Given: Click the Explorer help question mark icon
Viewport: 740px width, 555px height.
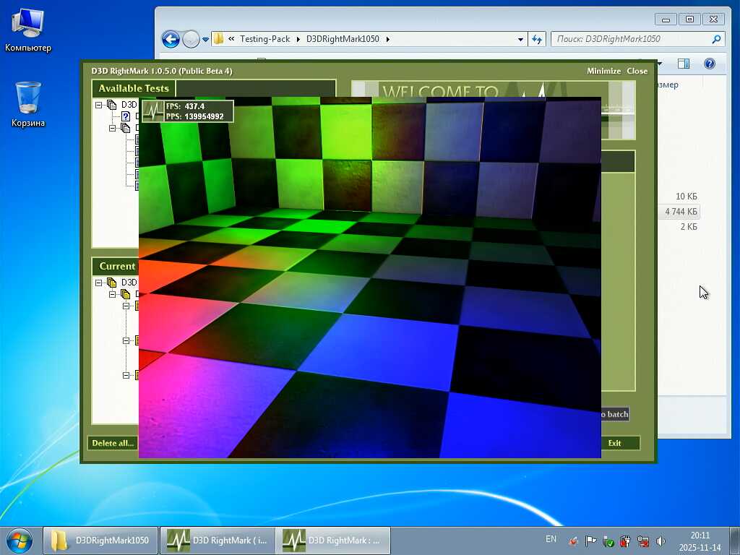Looking at the screenshot, I should coord(710,64).
